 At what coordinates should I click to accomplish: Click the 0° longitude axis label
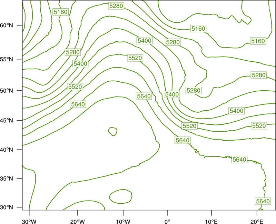tap(167, 222)
